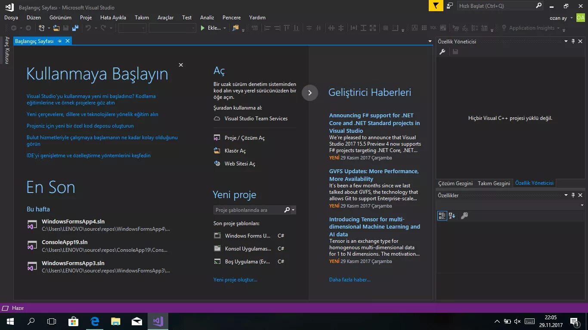The height and width of the screenshot is (330, 588).
Task: Switch to the Çözüm Gezgini tab
Action: [455, 183]
